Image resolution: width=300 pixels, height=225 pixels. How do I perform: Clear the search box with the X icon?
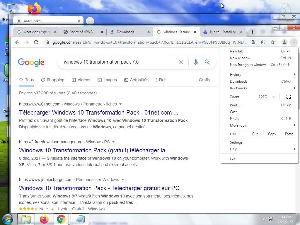click(x=181, y=62)
